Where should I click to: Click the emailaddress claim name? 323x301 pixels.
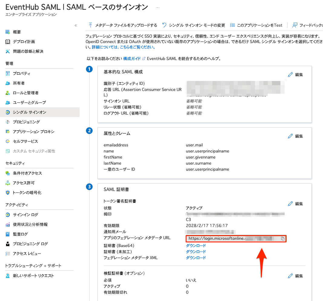pyautogui.click(x=116, y=145)
